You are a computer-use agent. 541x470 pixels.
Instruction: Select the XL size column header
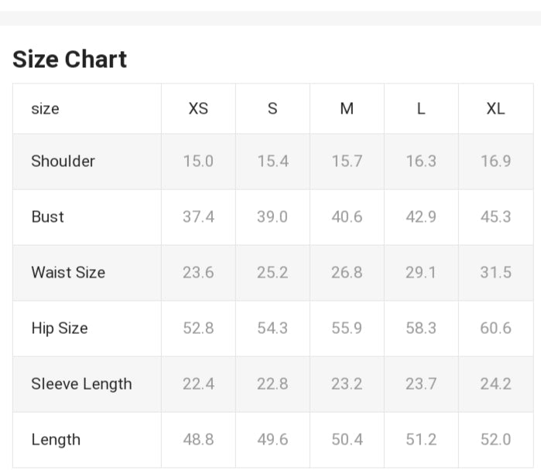495,109
